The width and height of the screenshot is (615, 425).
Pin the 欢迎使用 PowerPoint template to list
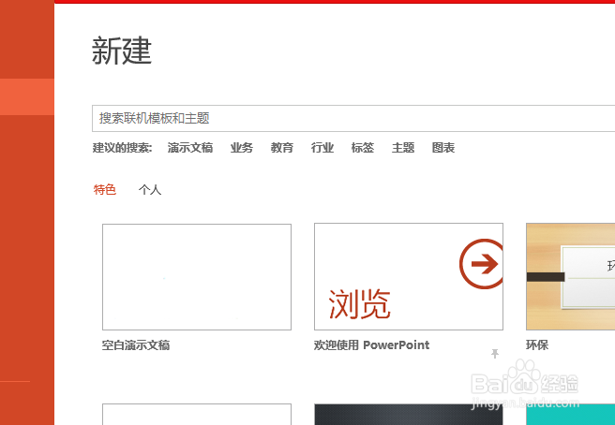click(x=495, y=354)
